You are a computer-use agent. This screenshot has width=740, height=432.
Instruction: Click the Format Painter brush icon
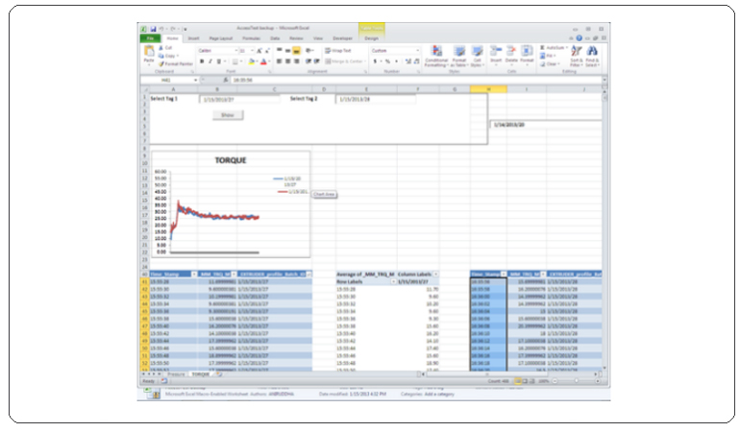click(x=161, y=63)
